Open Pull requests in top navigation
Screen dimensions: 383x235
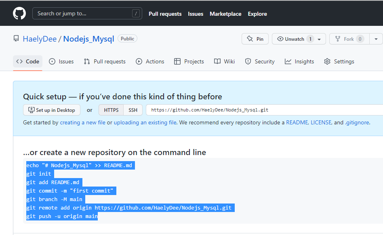click(x=165, y=14)
